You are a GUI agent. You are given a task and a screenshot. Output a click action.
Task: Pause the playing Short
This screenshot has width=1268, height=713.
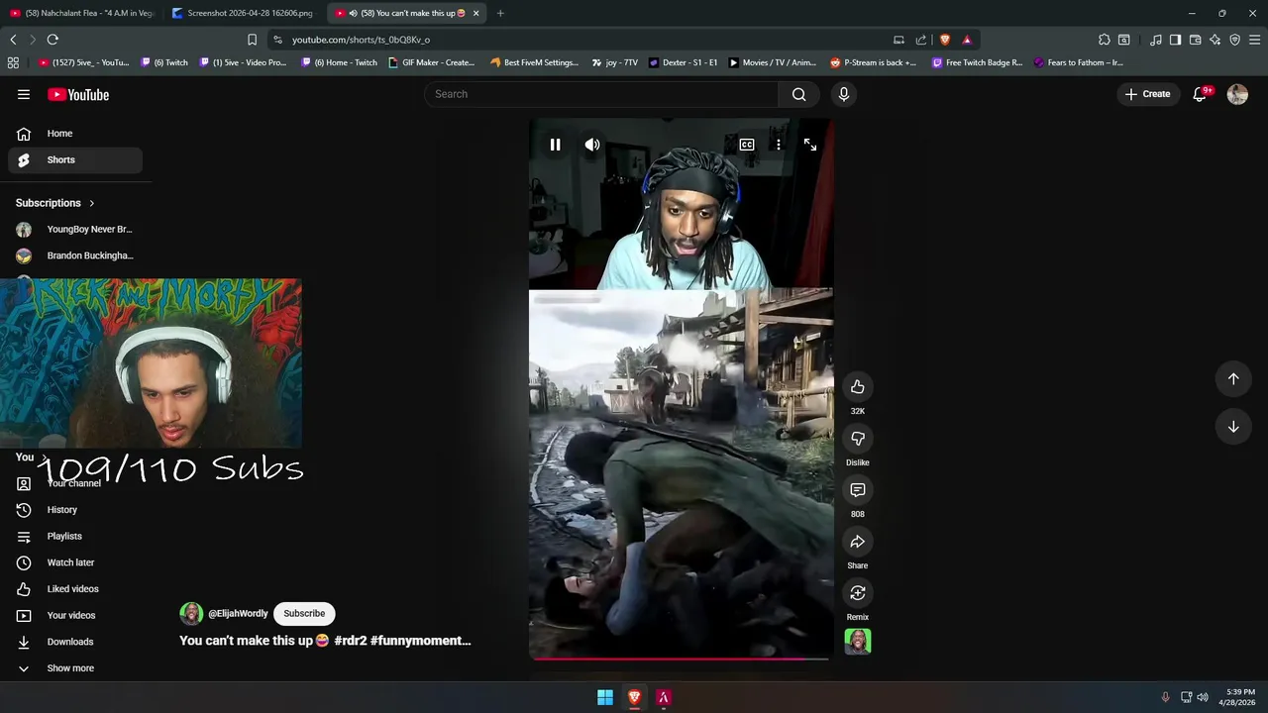tap(555, 145)
